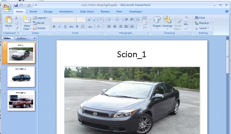Open the Select dropdown
Image resolution: width=231 pixels, height=134 pixels.
[202, 28]
